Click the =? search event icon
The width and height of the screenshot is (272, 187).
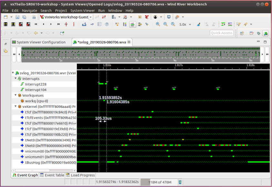[92, 24]
